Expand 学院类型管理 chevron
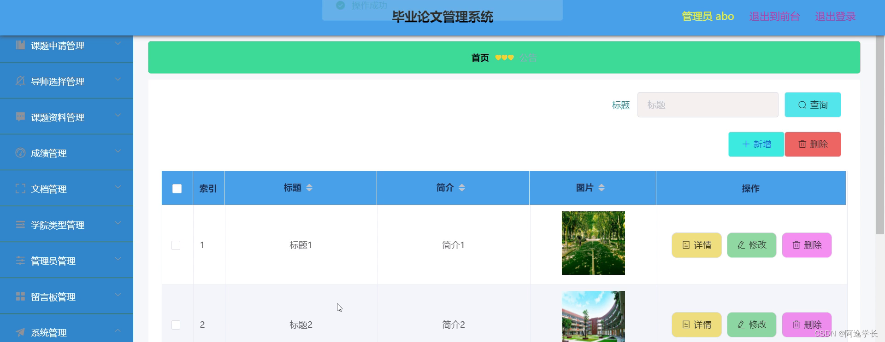885x342 pixels. (x=118, y=223)
